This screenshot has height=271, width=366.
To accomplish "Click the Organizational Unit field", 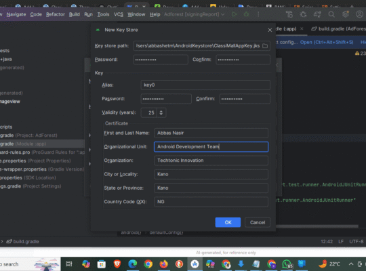I will 211,147.
